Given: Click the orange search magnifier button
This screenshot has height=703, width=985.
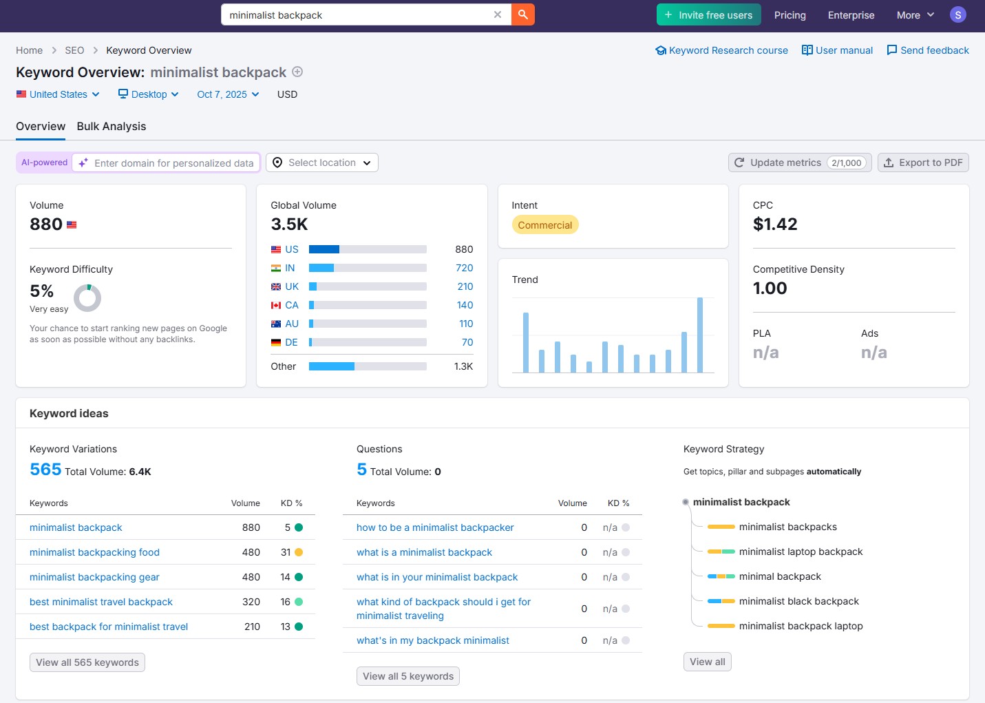Looking at the screenshot, I should (523, 14).
